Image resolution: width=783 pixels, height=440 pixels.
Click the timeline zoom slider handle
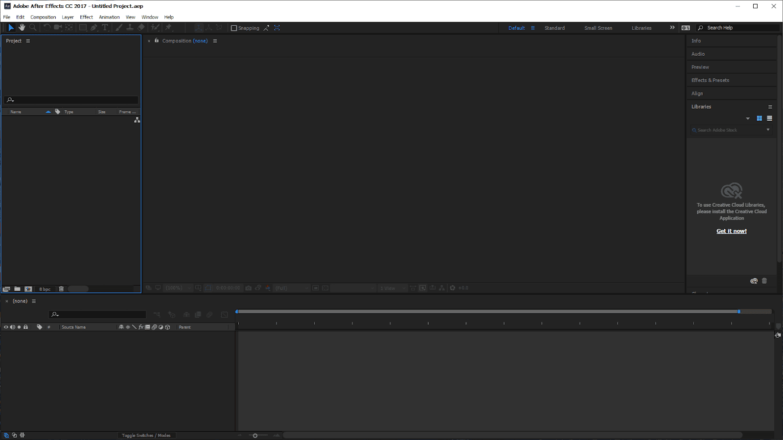[x=255, y=435]
